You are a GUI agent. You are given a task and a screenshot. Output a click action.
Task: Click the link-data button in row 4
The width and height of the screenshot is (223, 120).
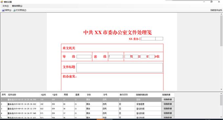(x=168, y=113)
